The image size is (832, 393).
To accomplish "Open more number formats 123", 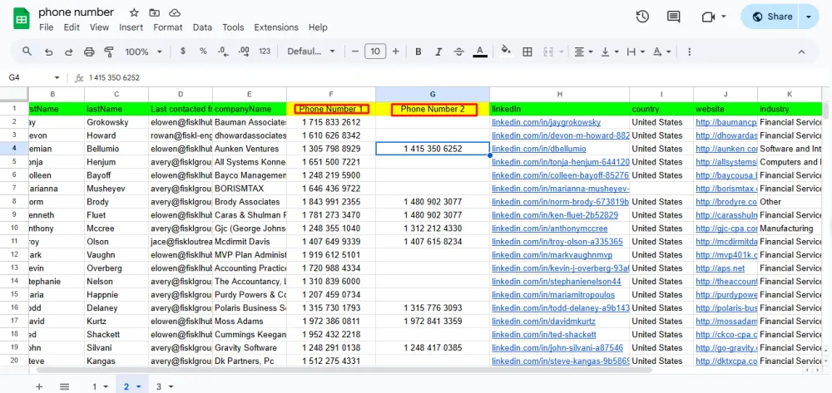I will click(265, 52).
